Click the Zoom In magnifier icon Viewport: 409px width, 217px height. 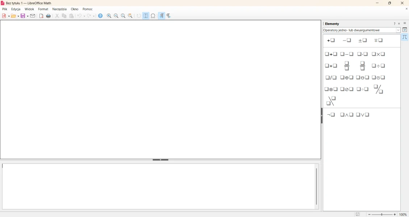click(109, 16)
